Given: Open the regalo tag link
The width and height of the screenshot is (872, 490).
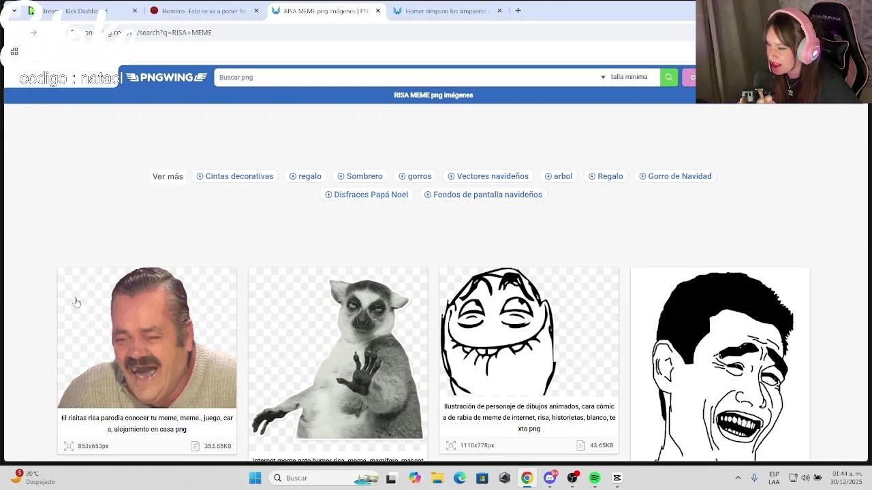Looking at the screenshot, I should [x=305, y=176].
